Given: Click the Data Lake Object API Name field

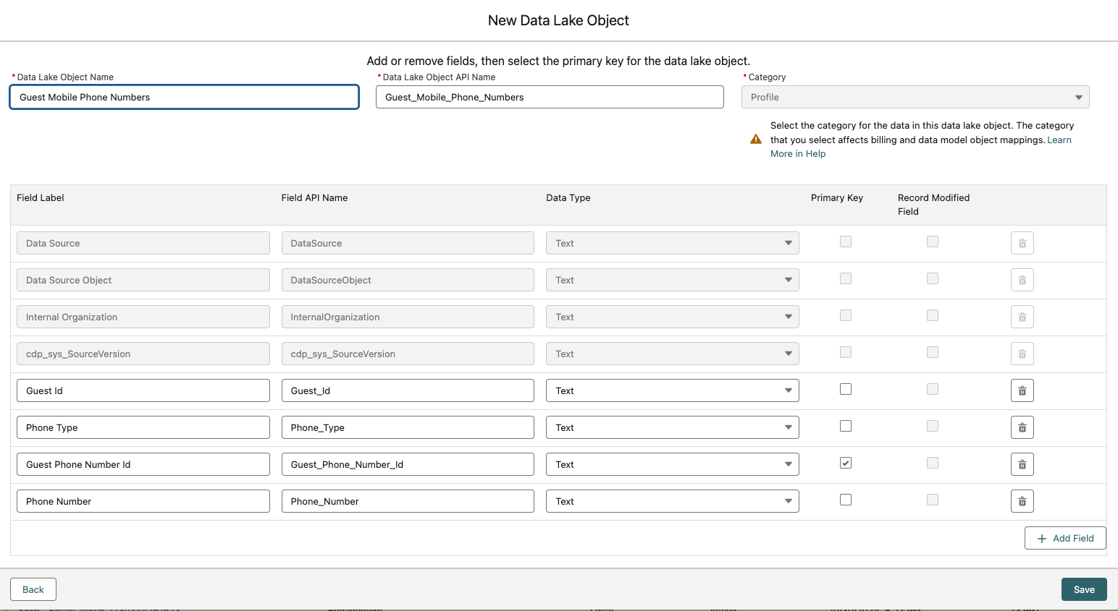Looking at the screenshot, I should point(549,97).
